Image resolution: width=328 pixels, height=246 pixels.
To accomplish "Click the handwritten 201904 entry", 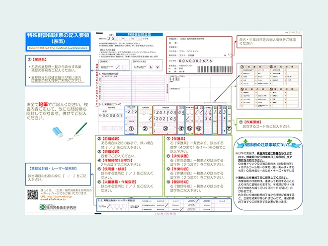I will point(166,113).
